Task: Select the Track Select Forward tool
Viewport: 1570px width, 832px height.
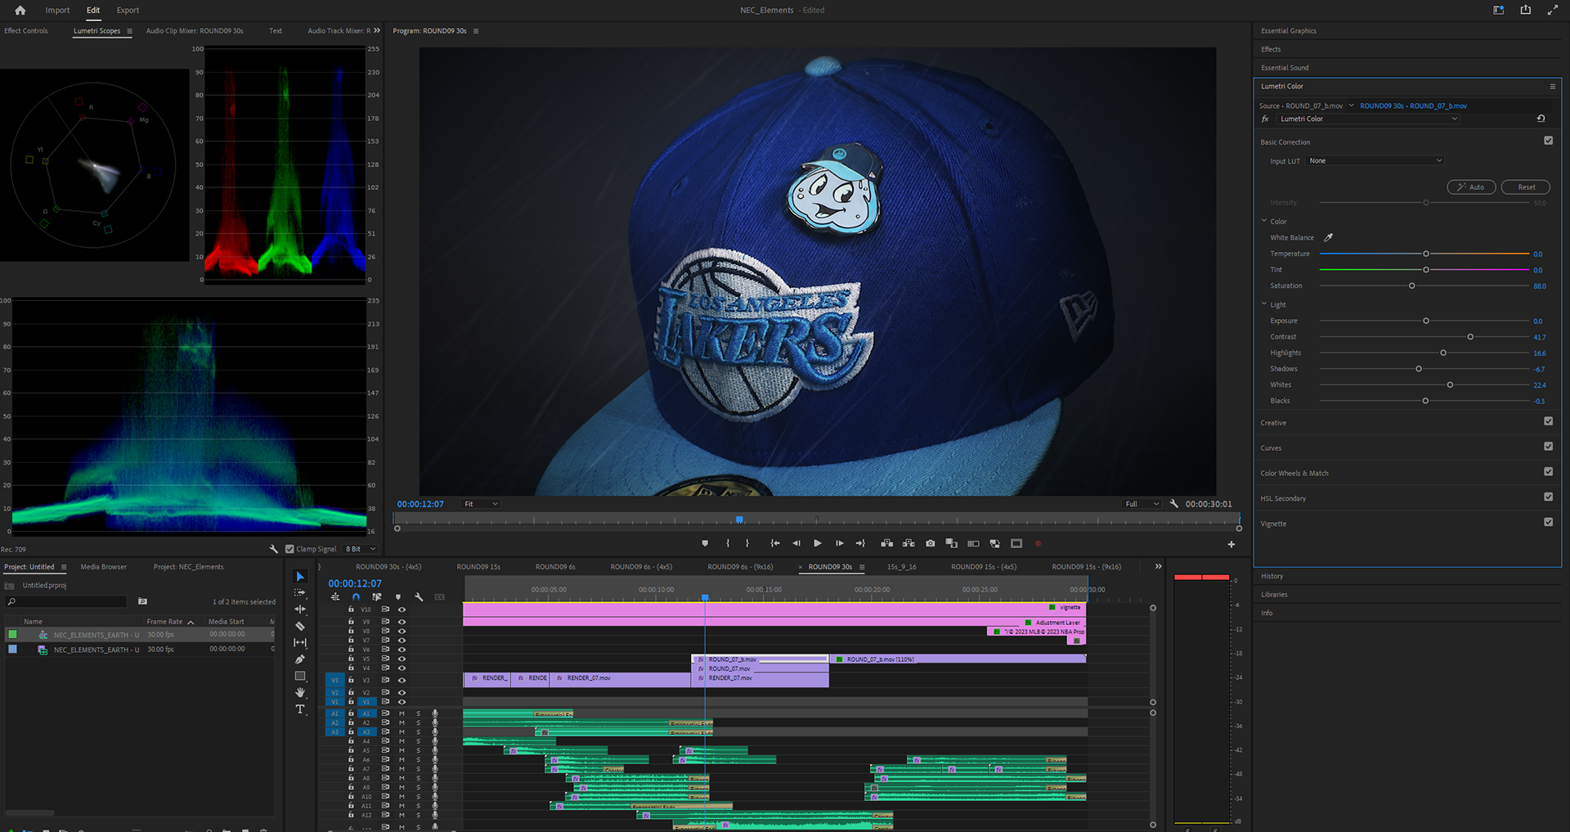Action: [300, 592]
